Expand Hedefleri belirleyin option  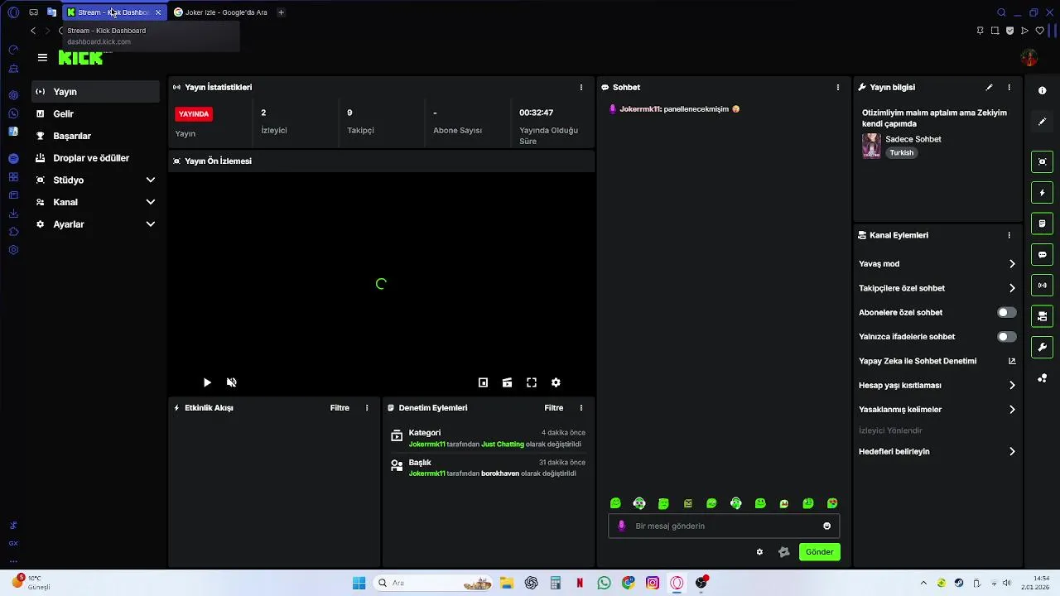click(x=937, y=452)
